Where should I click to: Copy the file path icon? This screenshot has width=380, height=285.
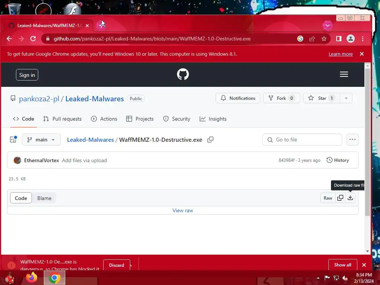click(x=210, y=140)
